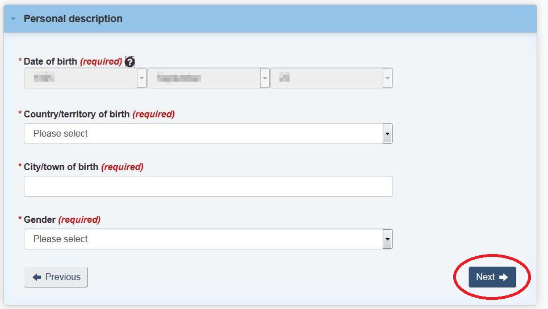Click the Country/territory of birth dropdown arrow
This screenshot has width=548, height=309.
coord(387,134)
